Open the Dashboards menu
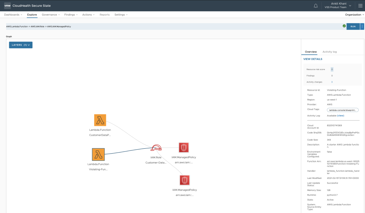 point(13,15)
